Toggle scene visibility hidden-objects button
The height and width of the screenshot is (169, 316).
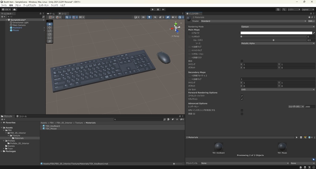coord(168,17)
